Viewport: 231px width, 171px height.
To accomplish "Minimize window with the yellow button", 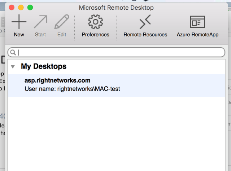I will [21, 7].
